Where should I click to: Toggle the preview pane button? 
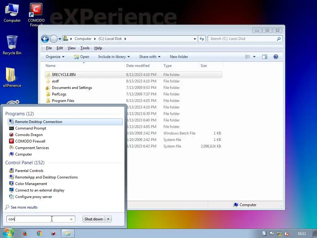tap(265, 57)
